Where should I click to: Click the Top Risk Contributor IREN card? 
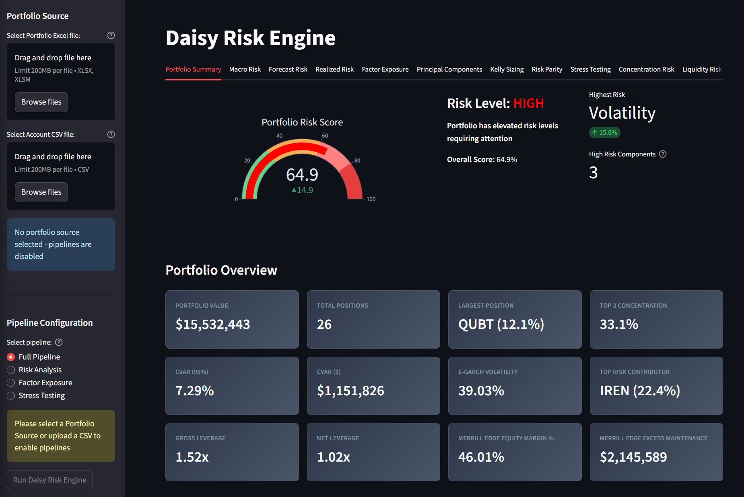656,386
